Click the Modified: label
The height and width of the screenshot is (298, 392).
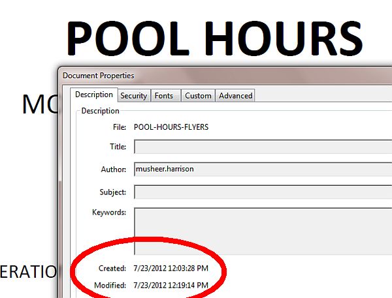[110, 285]
